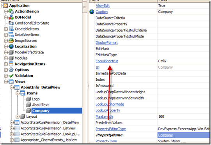211x145 pixels.
Task: Collapse the AboutInfo_DetailView node
Action: click(x=12, y=87)
